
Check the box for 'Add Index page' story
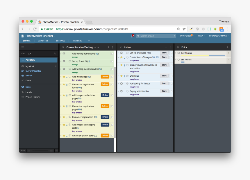(112, 77)
